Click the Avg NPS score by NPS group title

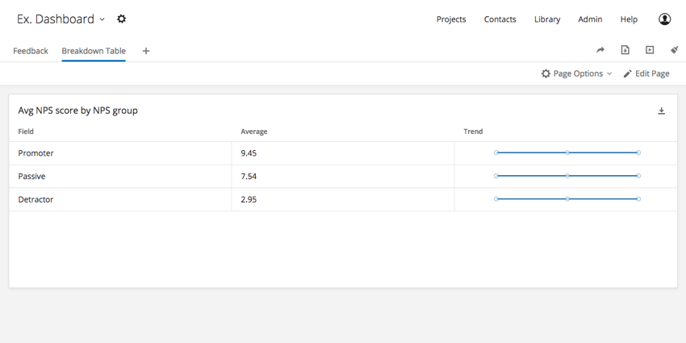[x=77, y=111]
